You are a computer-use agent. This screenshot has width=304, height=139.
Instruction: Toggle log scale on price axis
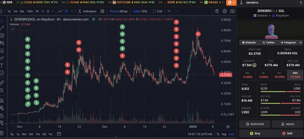tap(224, 134)
